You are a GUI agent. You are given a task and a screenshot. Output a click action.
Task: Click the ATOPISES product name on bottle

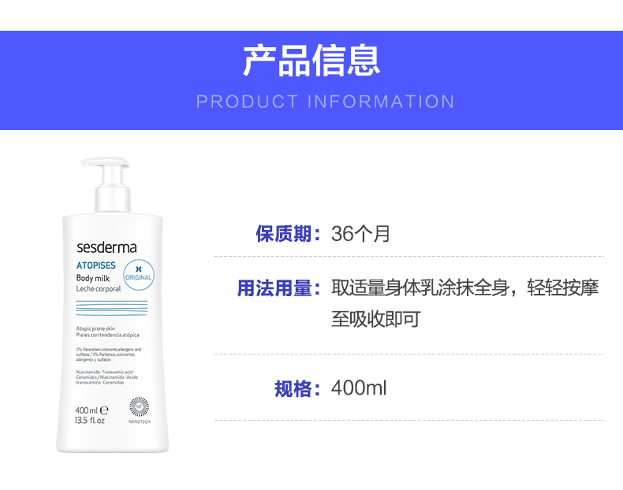95,265
